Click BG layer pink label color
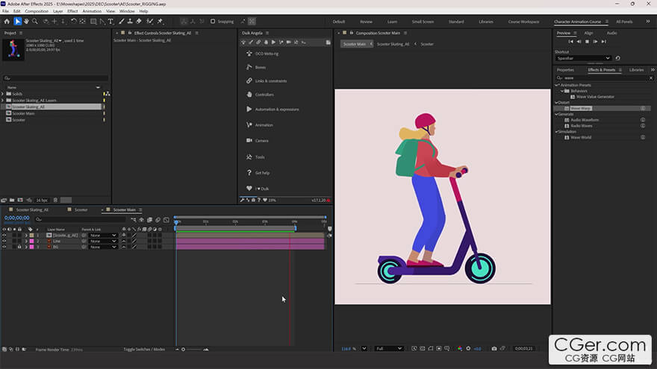Image resolution: width=657 pixels, height=369 pixels. [x=31, y=247]
